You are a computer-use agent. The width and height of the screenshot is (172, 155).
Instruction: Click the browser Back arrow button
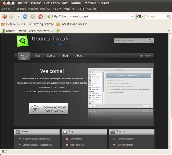click(4, 16)
